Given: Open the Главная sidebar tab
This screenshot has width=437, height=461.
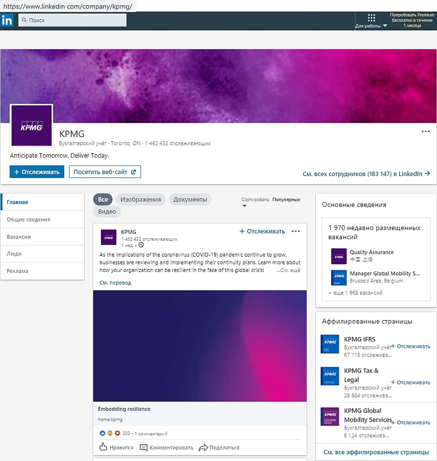Looking at the screenshot, I should pos(42,202).
